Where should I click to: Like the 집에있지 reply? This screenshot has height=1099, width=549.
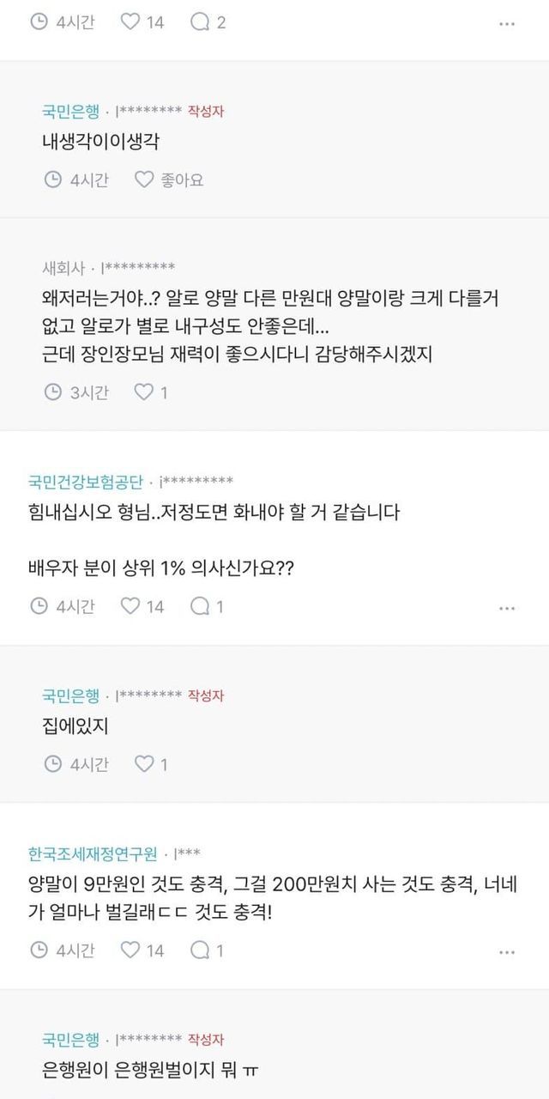(144, 764)
